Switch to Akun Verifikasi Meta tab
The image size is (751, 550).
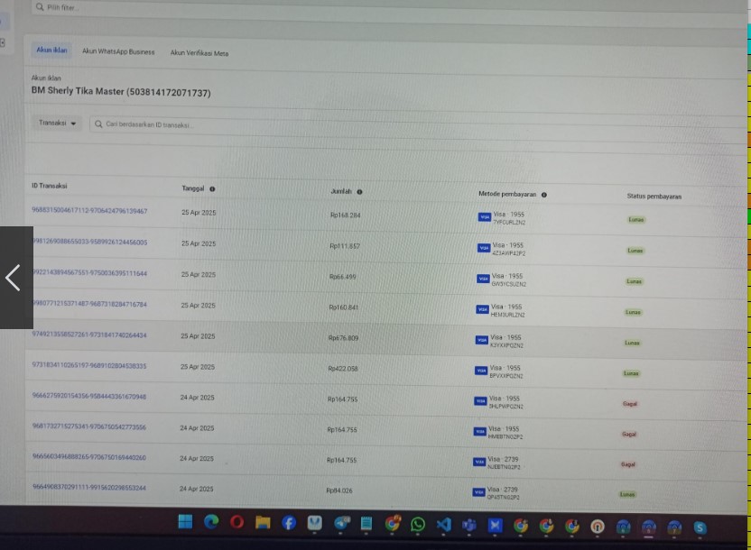[x=199, y=53]
